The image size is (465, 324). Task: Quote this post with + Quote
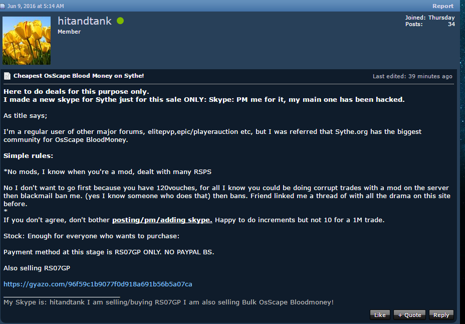pyautogui.click(x=409, y=315)
